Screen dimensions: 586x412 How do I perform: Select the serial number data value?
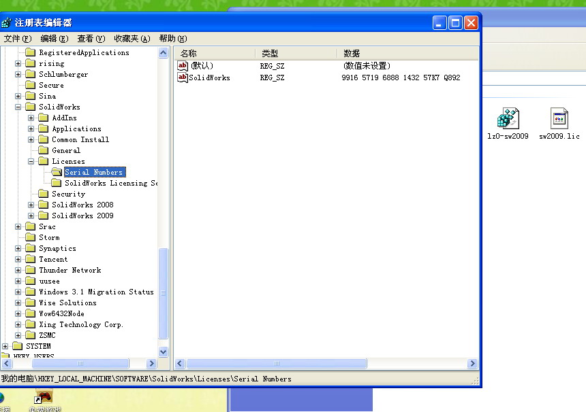coord(401,78)
